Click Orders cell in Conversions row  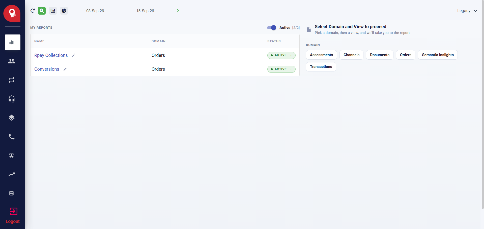click(158, 69)
